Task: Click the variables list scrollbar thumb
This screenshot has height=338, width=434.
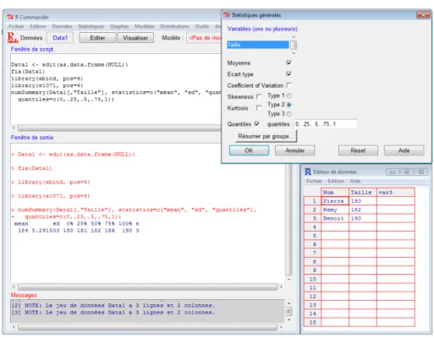Action: tap(294, 45)
